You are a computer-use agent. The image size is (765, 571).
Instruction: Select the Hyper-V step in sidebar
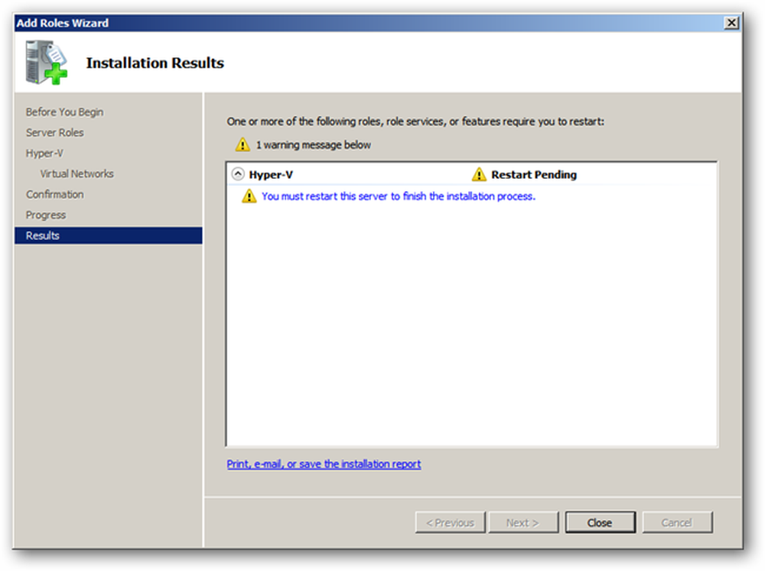(x=44, y=153)
